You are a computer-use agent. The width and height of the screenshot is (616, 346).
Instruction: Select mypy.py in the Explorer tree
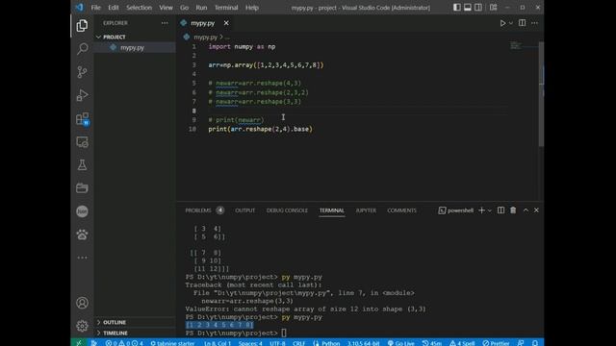(x=132, y=47)
